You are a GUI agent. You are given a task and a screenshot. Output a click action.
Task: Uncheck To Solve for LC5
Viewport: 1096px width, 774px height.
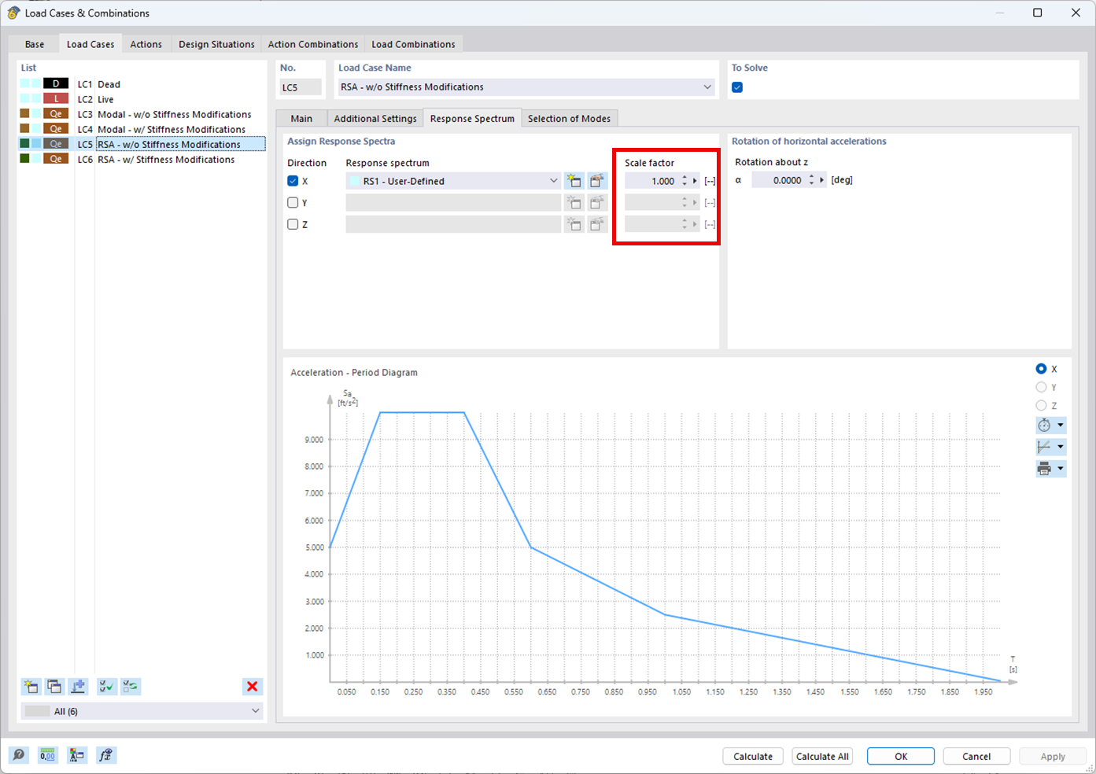click(x=736, y=87)
